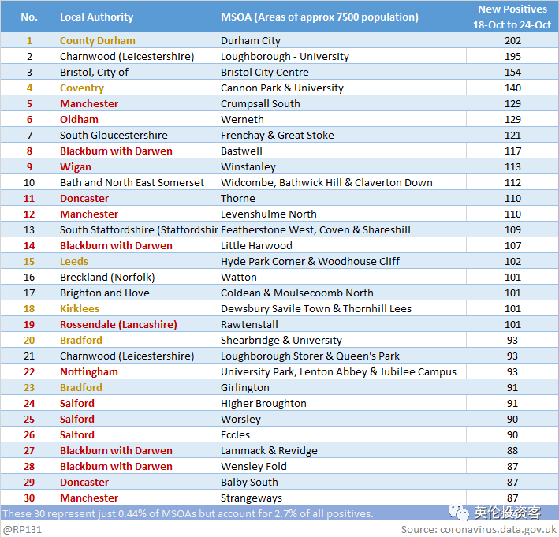Screen dimensions: 559x537
Task: Click 'Source: coronavirus.data.gov.uk' text
Action: point(479,530)
